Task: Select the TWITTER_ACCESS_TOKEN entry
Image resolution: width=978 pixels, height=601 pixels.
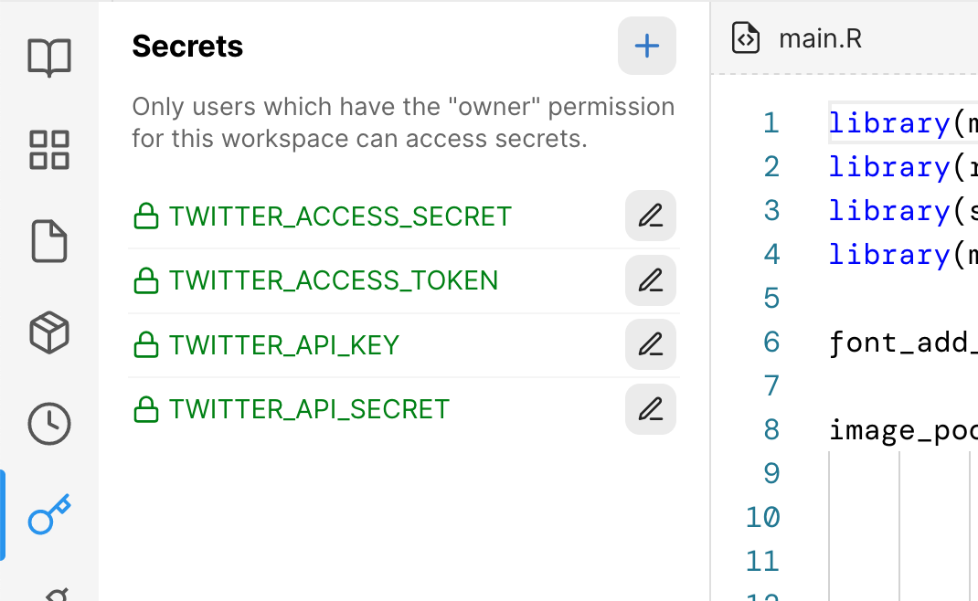Action: point(315,280)
